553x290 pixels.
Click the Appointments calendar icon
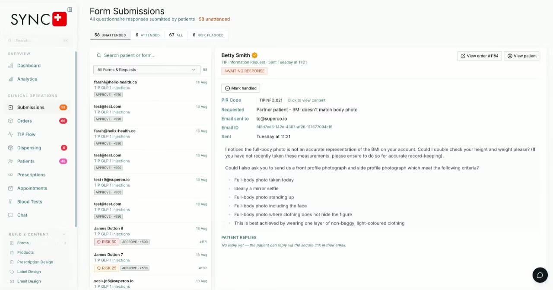coord(11,188)
